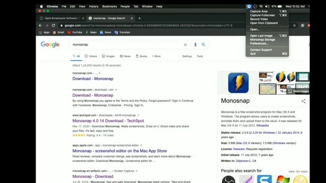This screenshot has height=183, width=326.
Task: Open the Apps bookmark
Action: point(44,33)
